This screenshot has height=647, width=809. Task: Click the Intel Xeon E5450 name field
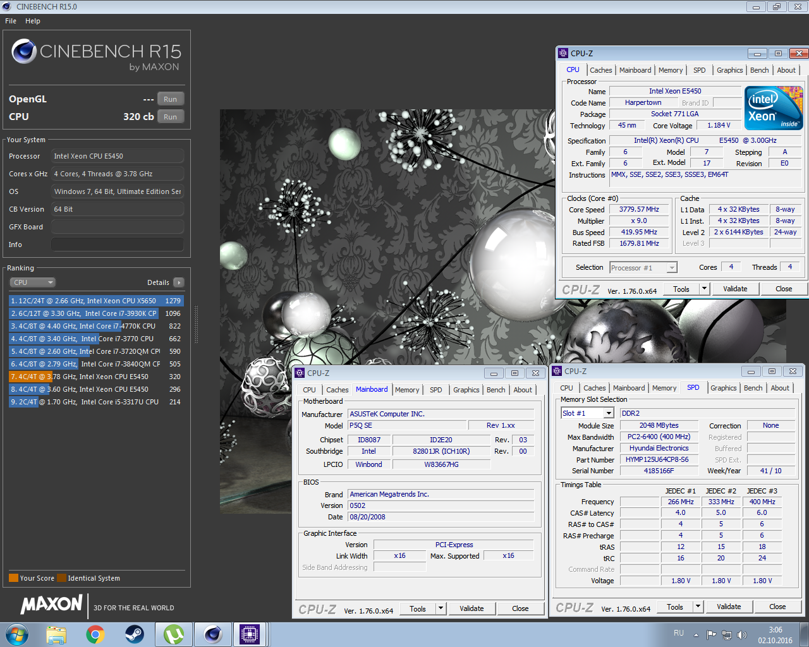click(675, 92)
